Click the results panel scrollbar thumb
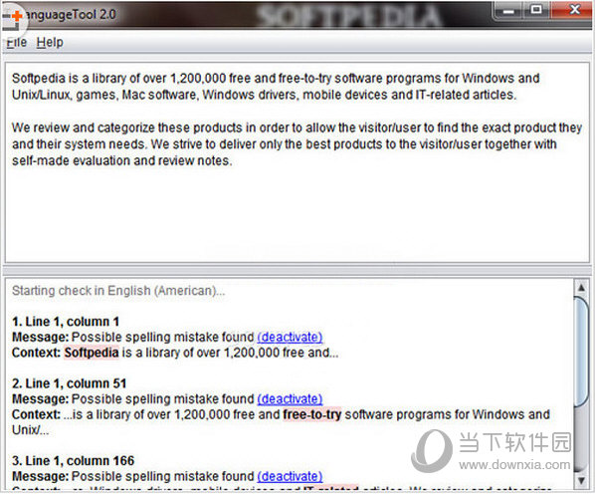The image size is (595, 494). click(x=581, y=353)
